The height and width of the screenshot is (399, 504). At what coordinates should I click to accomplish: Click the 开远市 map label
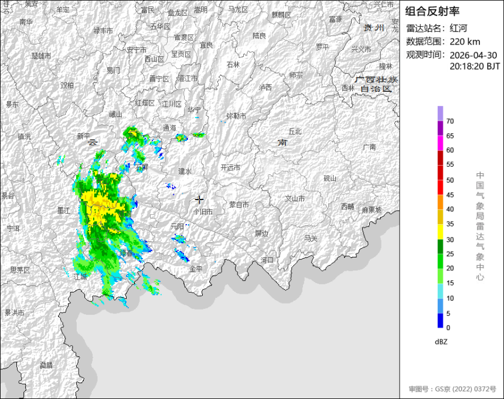coord(230,167)
